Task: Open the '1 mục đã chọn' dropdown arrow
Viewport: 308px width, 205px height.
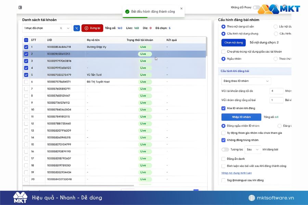Action: point(68,28)
